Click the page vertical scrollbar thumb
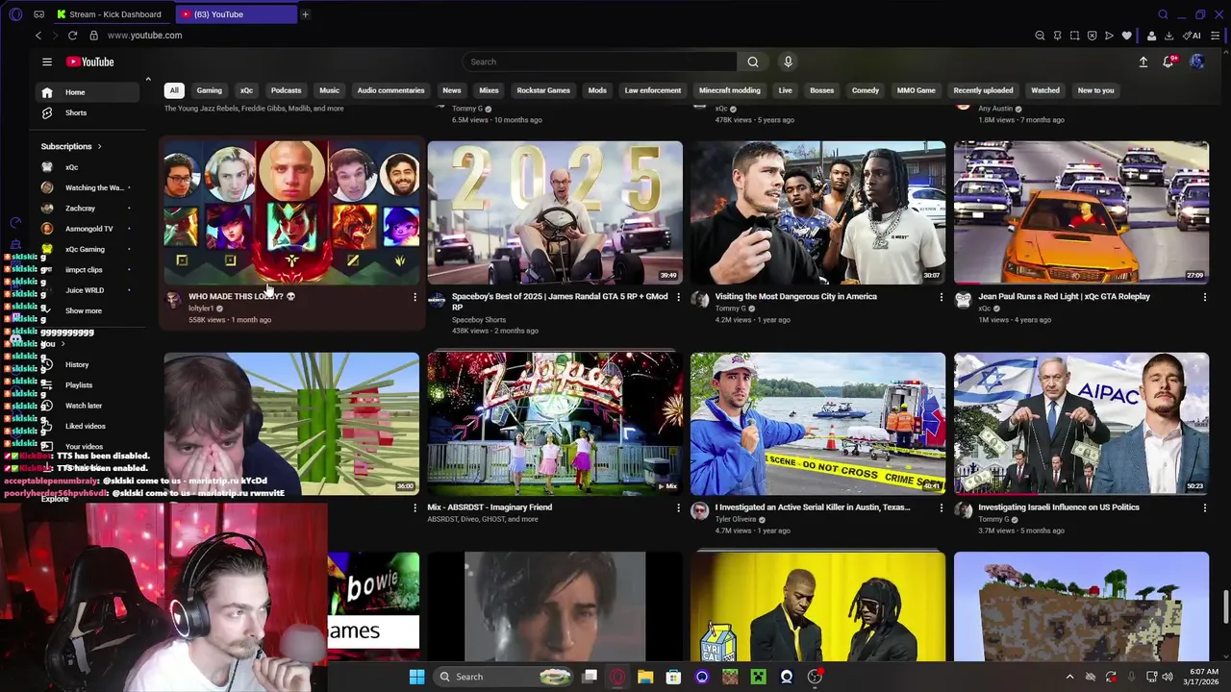The width and height of the screenshot is (1231, 692). coord(1226,607)
